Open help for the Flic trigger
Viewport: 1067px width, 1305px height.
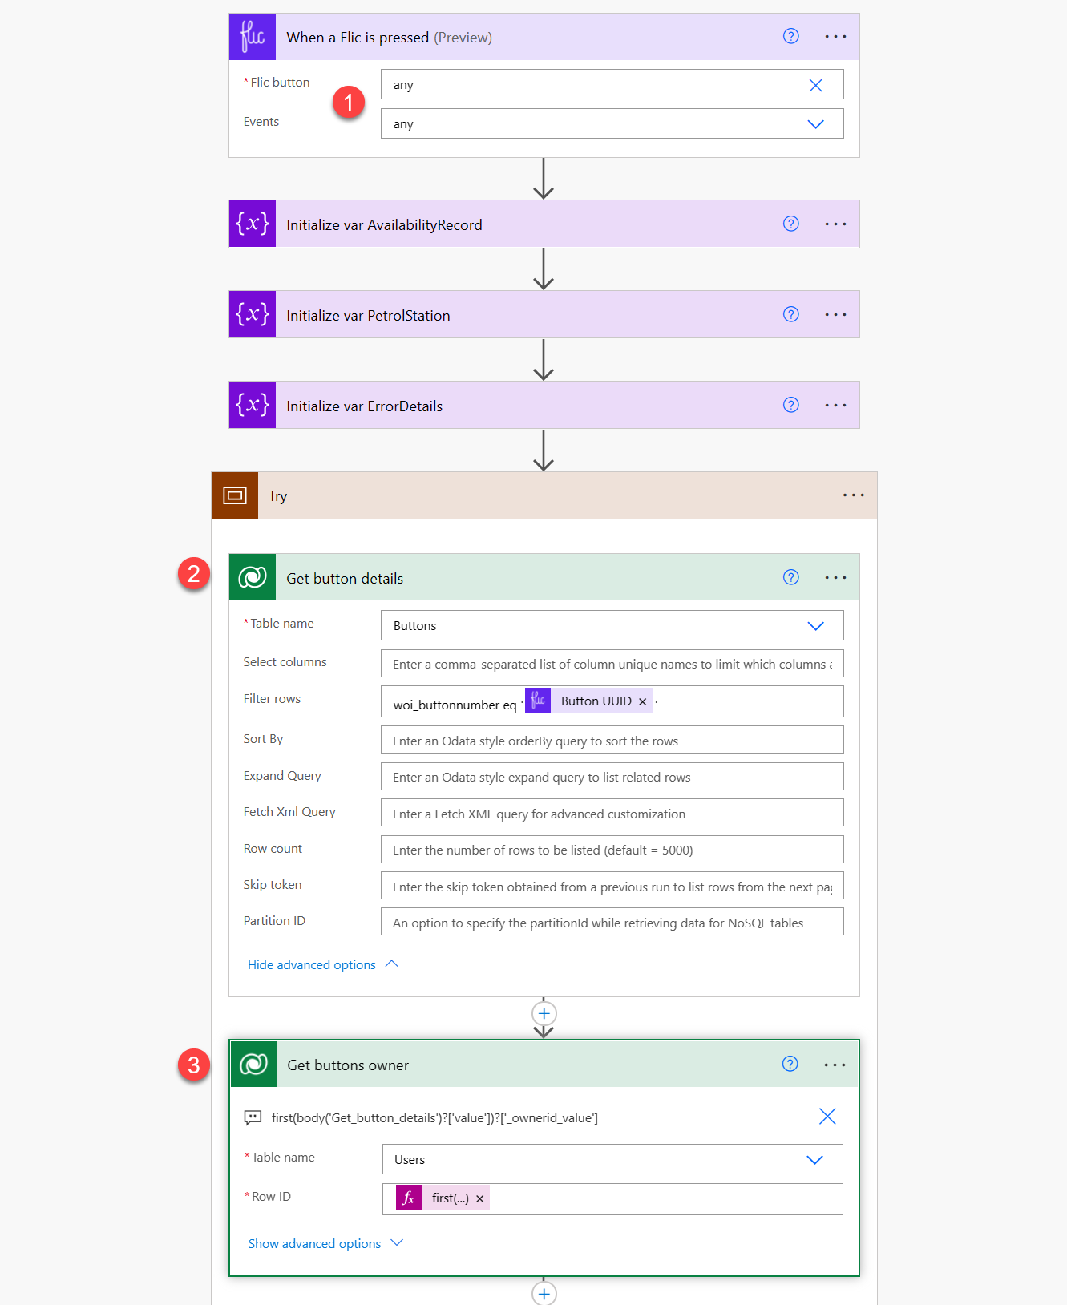(790, 36)
